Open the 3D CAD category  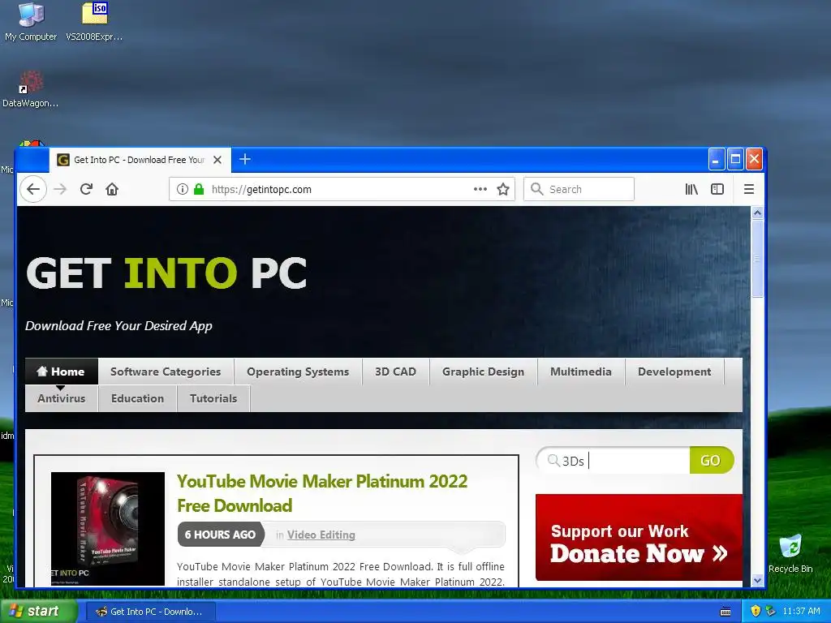pyautogui.click(x=395, y=372)
